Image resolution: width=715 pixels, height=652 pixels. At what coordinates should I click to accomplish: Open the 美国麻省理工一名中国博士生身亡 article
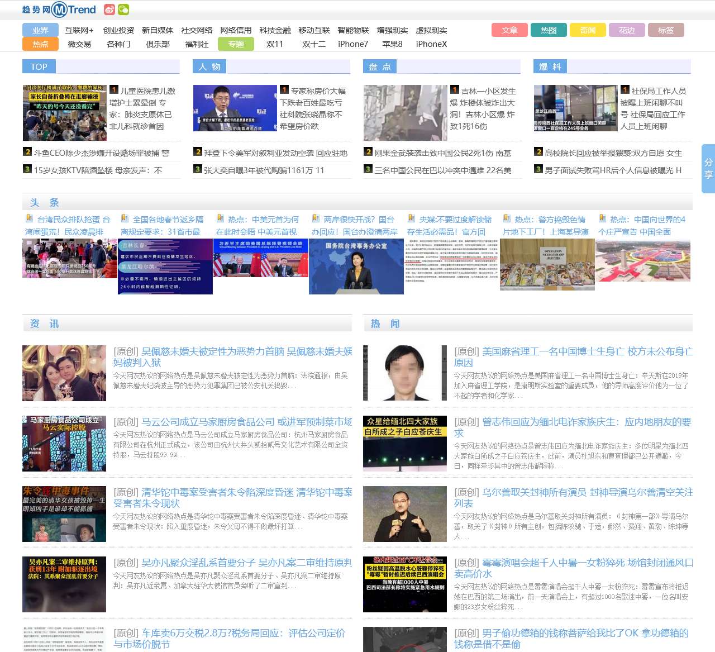tap(573, 356)
